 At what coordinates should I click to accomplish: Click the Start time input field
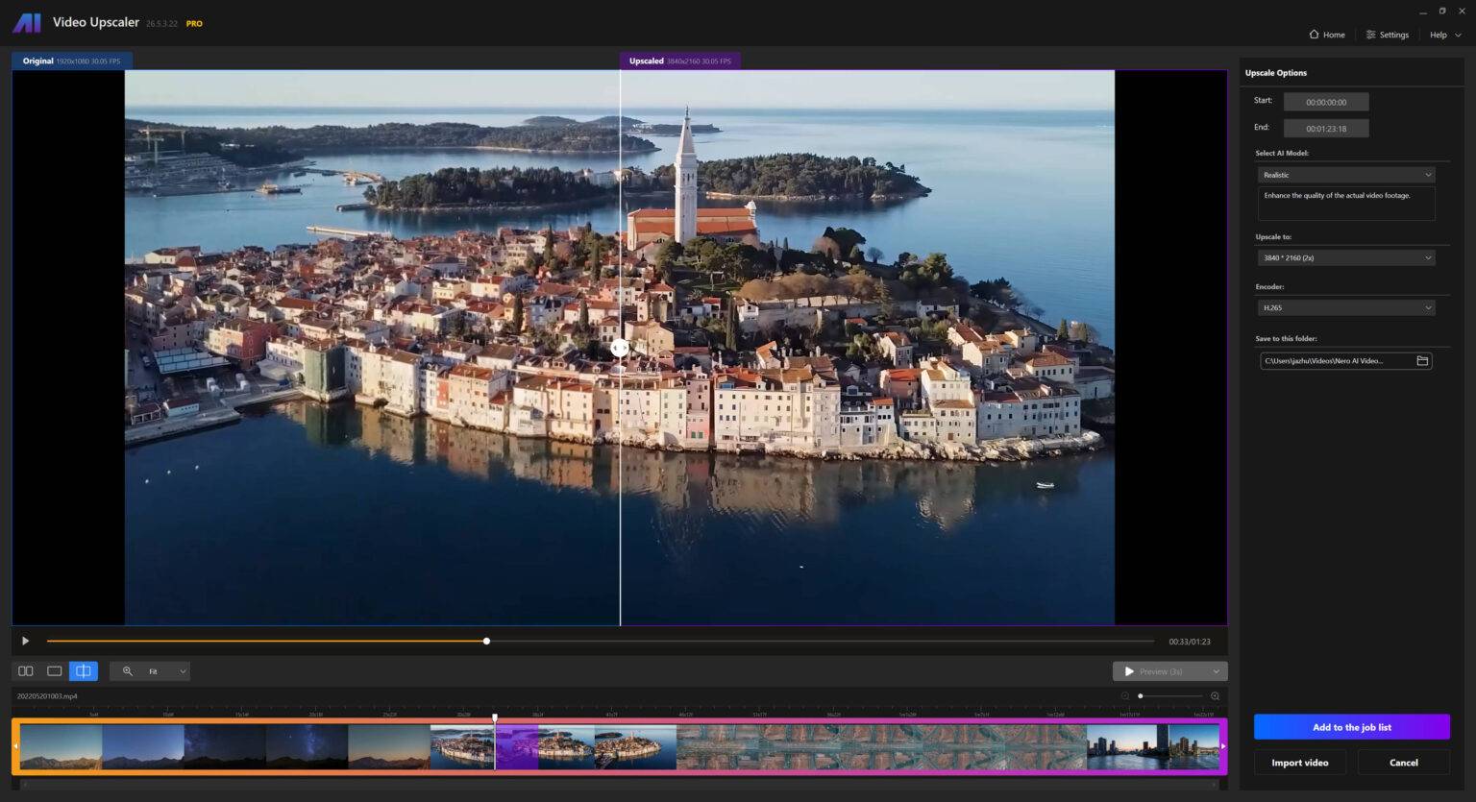[1325, 102]
